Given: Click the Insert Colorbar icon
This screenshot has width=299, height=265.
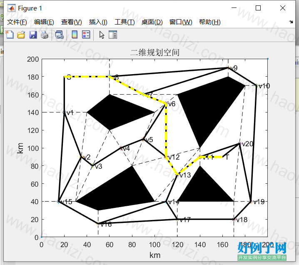Looking at the screenshot, I should (x=75, y=35).
